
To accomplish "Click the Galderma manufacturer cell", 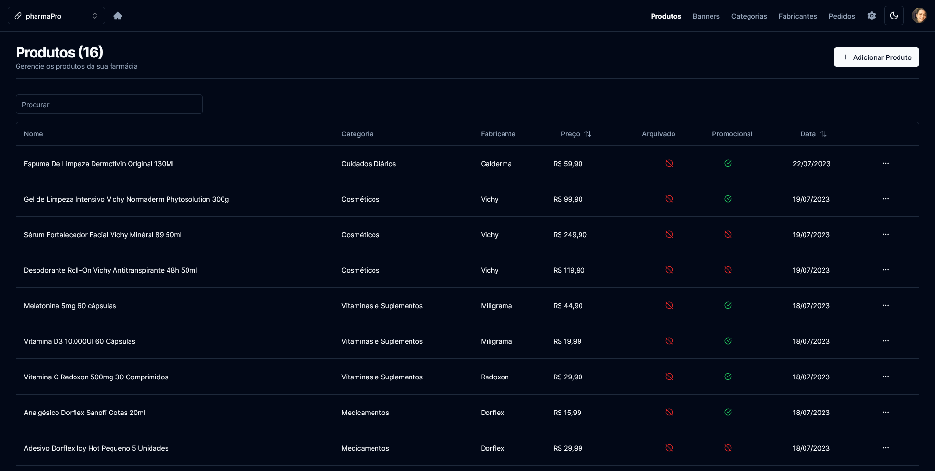I will (x=496, y=164).
